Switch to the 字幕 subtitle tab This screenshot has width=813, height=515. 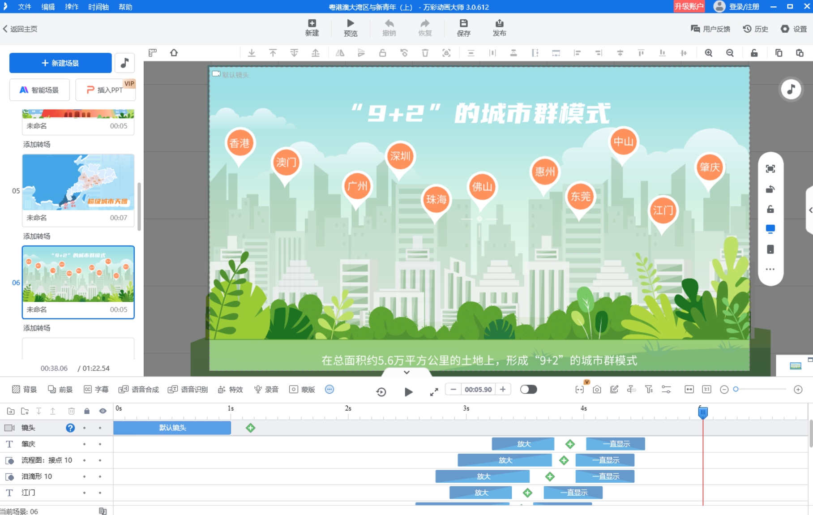click(96, 389)
